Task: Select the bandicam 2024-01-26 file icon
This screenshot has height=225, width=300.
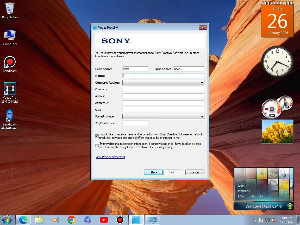Action: point(10,120)
